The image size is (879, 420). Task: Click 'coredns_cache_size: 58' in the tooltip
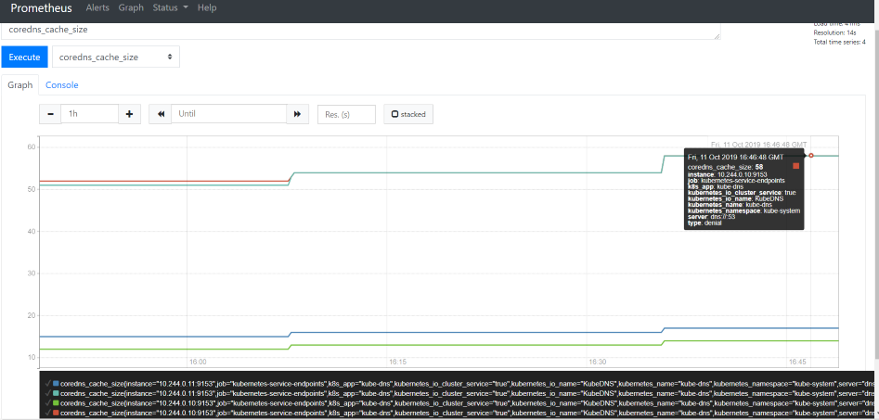[725, 167]
